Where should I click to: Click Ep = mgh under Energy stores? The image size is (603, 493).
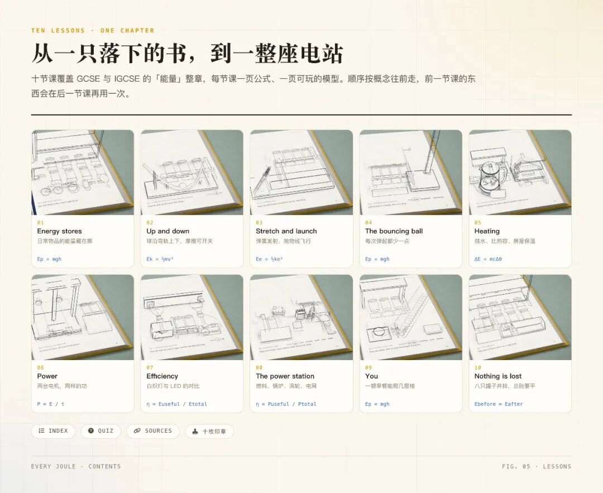coord(49,259)
